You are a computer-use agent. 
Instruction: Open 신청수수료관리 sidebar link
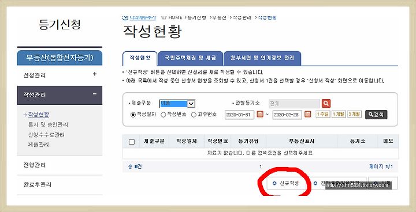pos(46,135)
